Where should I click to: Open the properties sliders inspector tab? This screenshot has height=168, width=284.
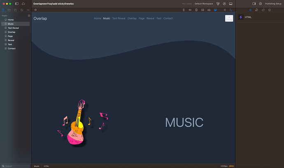tap(250, 10)
